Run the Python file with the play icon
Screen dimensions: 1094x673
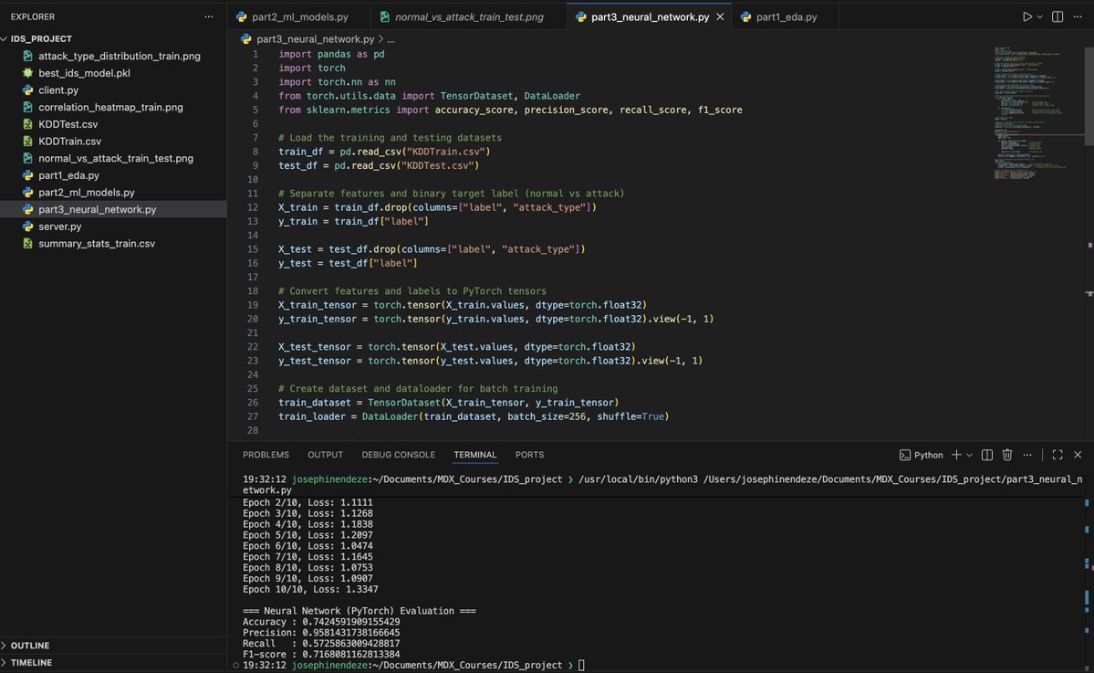tap(1027, 16)
